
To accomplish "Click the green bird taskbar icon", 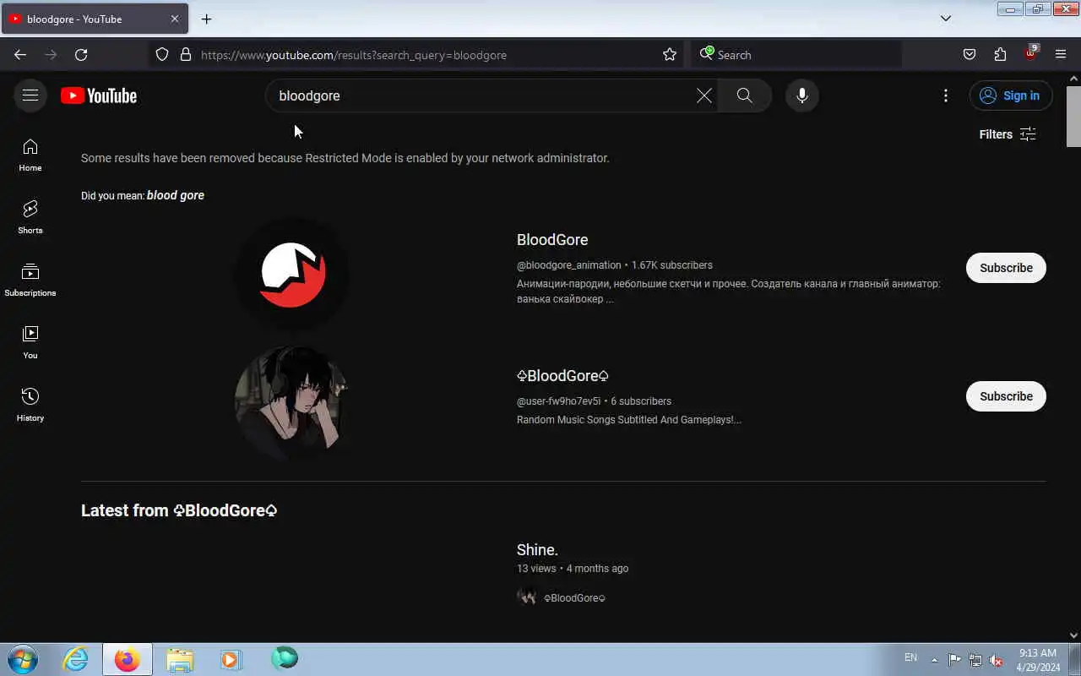I will (x=285, y=659).
